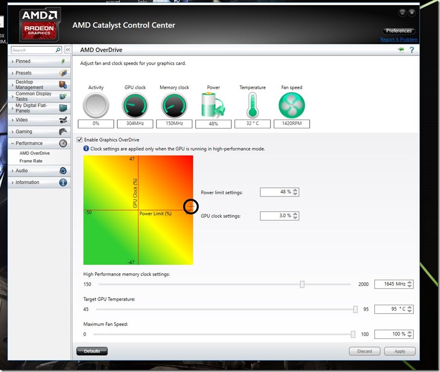Click the 304MHz GPU clock readout
Screen dimensions: 440x372
tap(135, 123)
